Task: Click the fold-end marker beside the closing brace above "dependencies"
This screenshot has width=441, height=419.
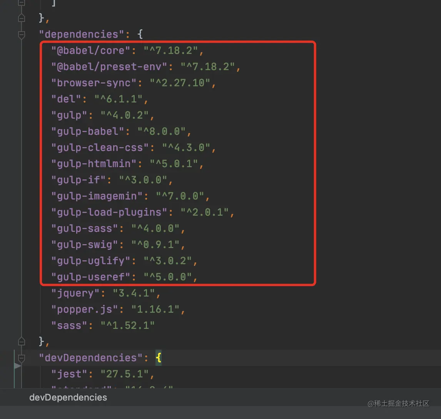Action: click(x=22, y=18)
